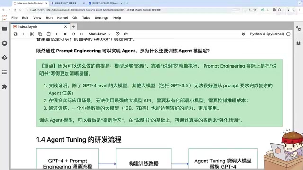Image resolution: width=303 pixels, height=170 pixels.
Task: Open the Help menu
Action: [x=117, y=18]
